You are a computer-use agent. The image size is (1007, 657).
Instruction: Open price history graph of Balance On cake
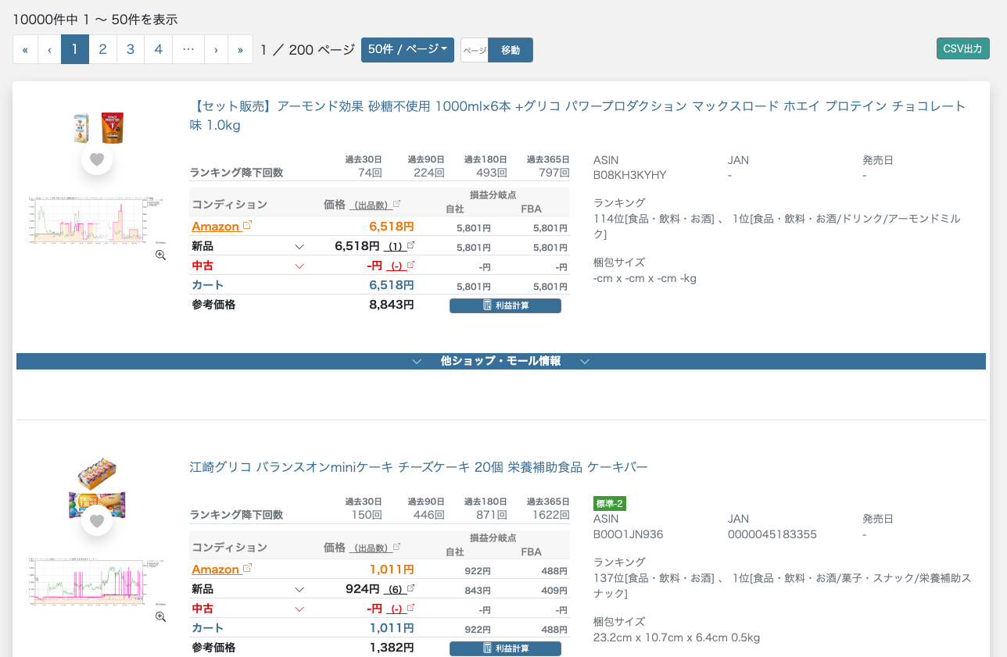tap(95, 584)
